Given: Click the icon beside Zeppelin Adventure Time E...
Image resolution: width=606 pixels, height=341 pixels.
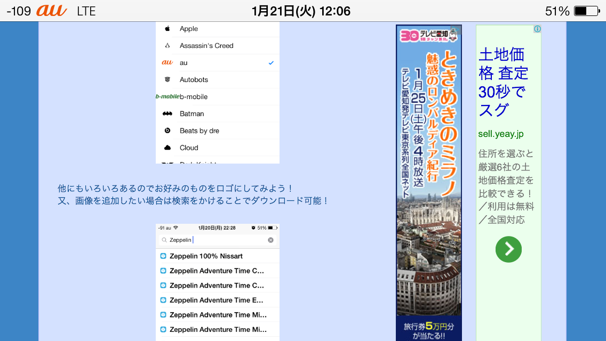Looking at the screenshot, I should [x=163, y=300].
